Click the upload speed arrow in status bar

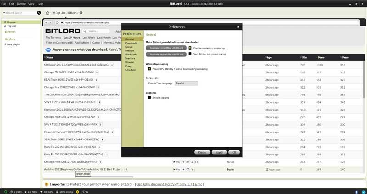click(41, 192)
